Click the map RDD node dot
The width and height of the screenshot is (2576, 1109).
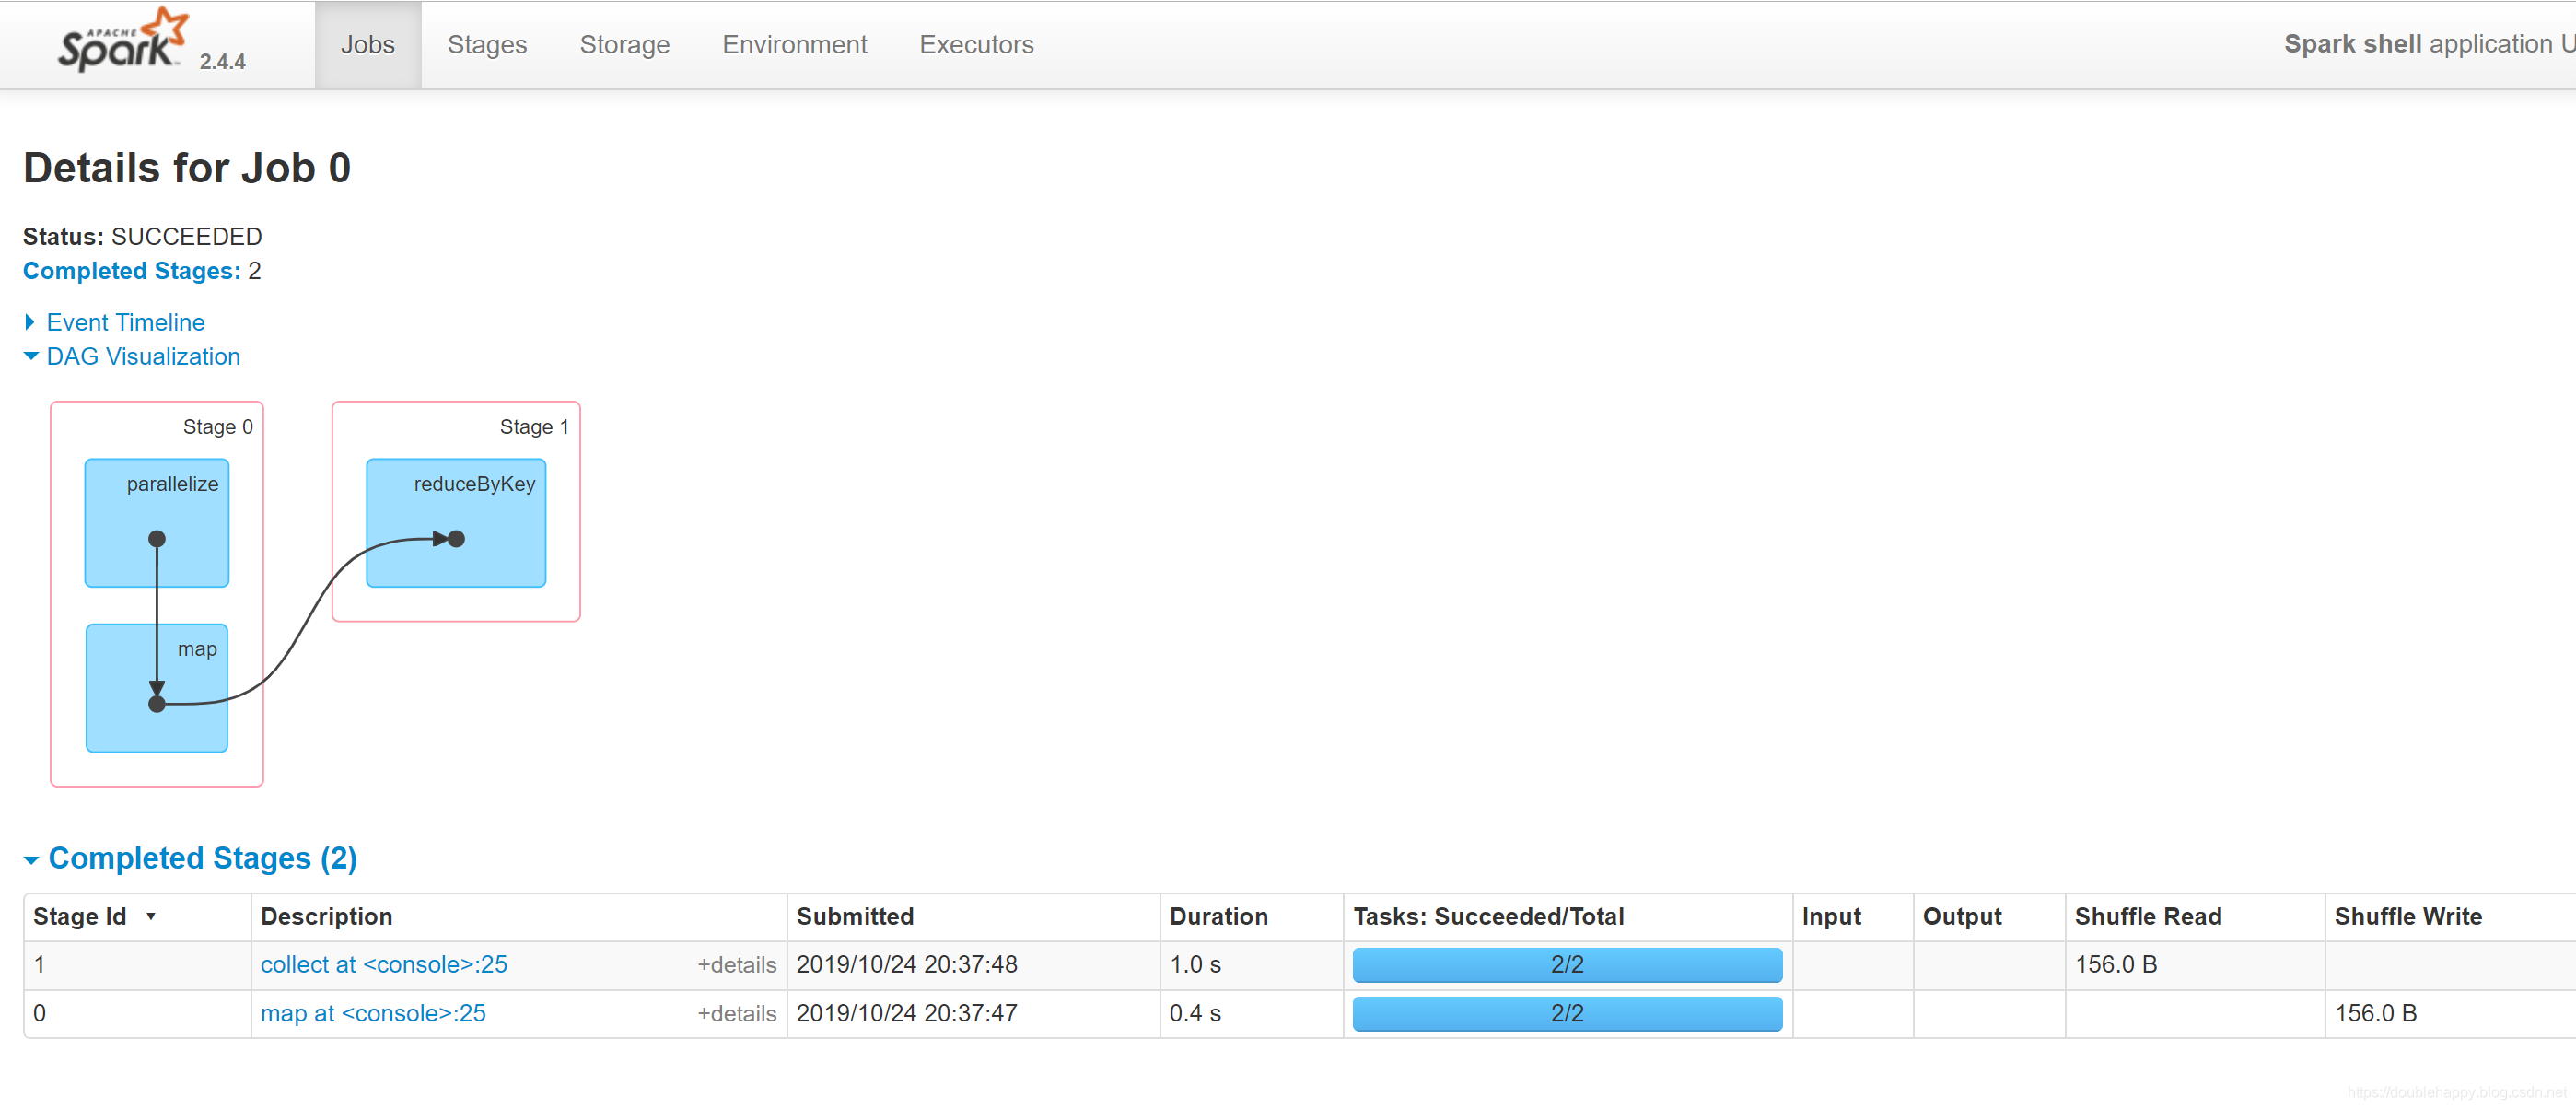tap(157, 704)
